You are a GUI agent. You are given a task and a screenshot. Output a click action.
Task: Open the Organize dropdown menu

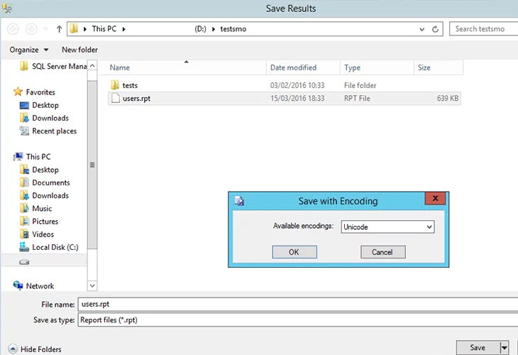click(29, 50)
